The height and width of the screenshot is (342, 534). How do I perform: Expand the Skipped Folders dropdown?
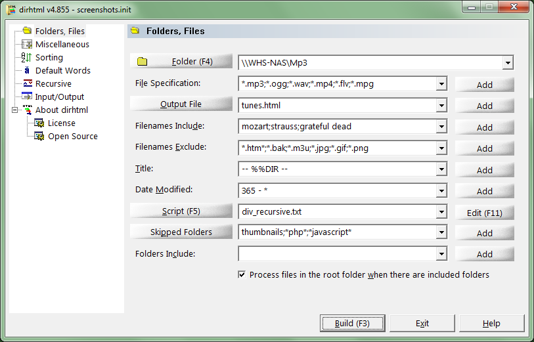pos(441,232)
